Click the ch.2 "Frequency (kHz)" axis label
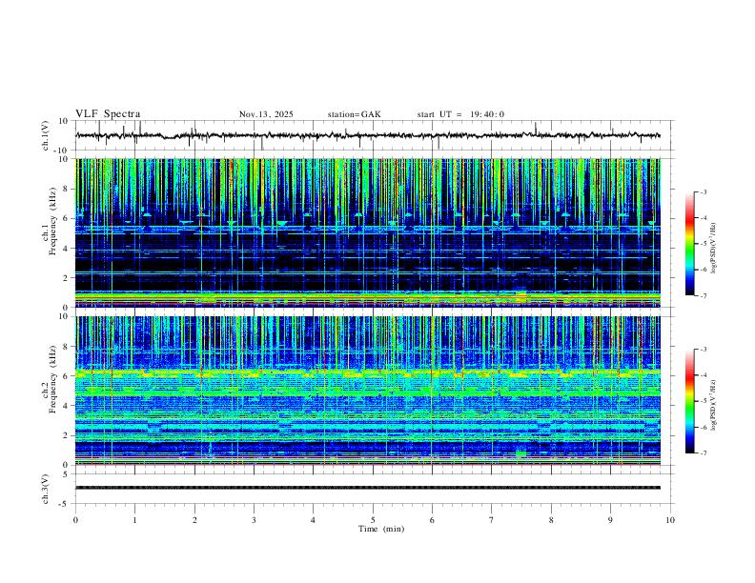 coord(52,379)
